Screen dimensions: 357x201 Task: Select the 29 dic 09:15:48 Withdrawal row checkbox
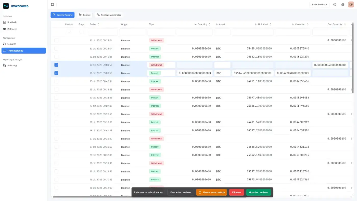(56, 89)
